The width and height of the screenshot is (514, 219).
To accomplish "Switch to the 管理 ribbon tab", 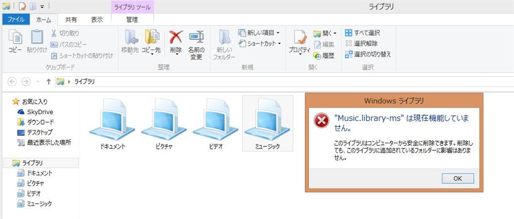I will tap(132, 20).
